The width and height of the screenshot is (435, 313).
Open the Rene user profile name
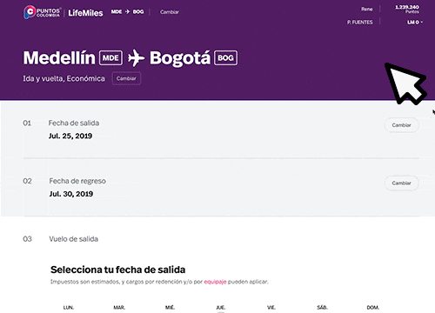point(367,9)
